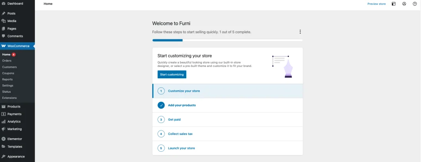This screenshot has width=421, height=162.
Task: Click the Home page title in header
Action: tap(48, 4)
